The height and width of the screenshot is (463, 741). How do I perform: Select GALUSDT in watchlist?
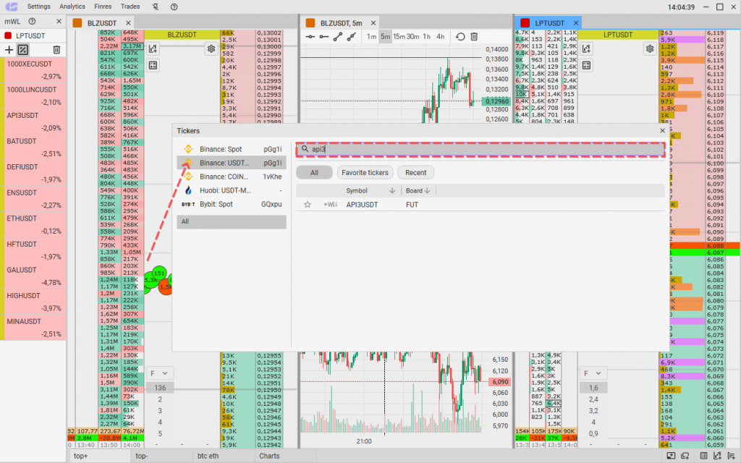pos(34,276)
